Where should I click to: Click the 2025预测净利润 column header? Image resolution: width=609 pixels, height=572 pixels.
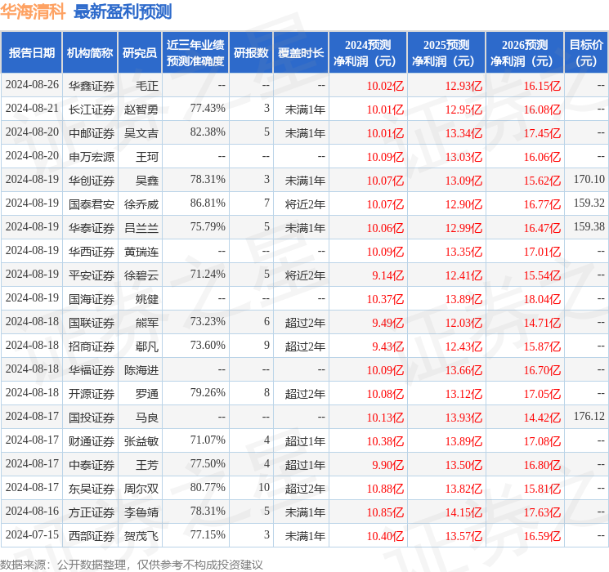coord(446,53)
